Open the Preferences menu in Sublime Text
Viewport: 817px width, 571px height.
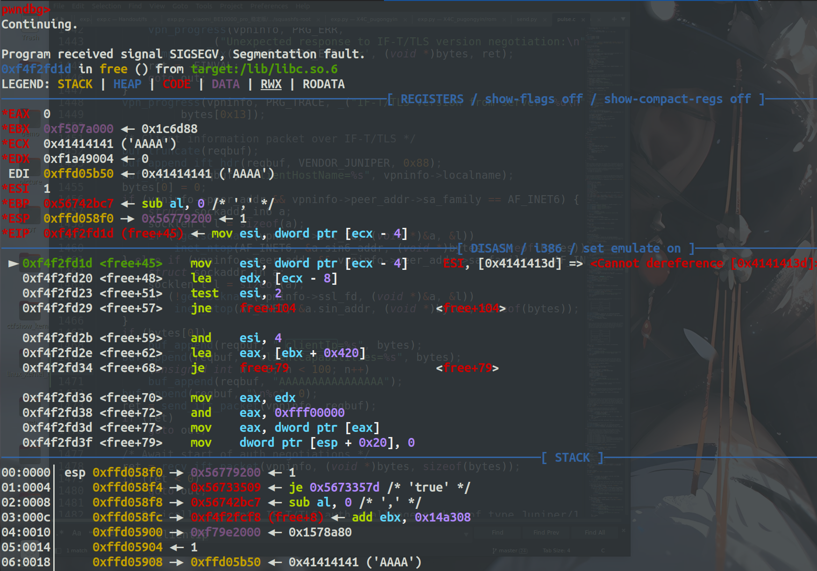269,6
